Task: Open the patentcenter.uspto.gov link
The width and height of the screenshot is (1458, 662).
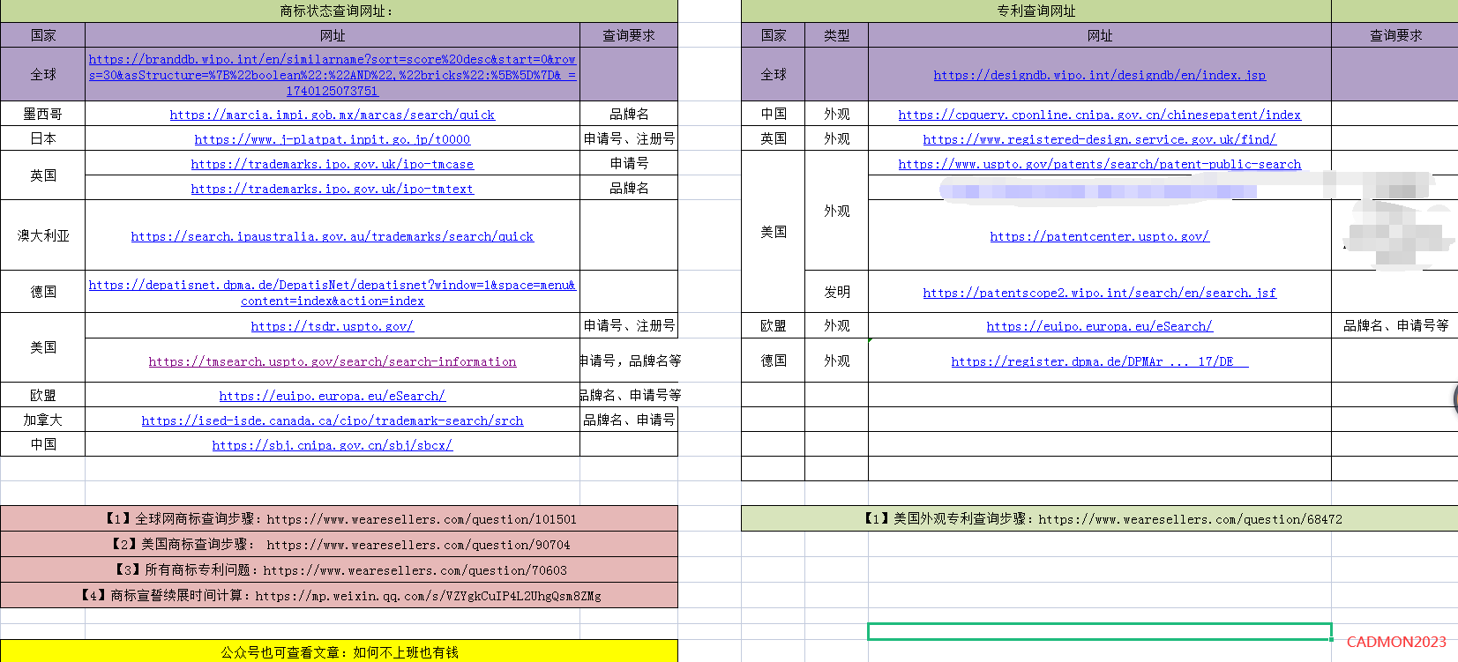Action: point(1099,236)
